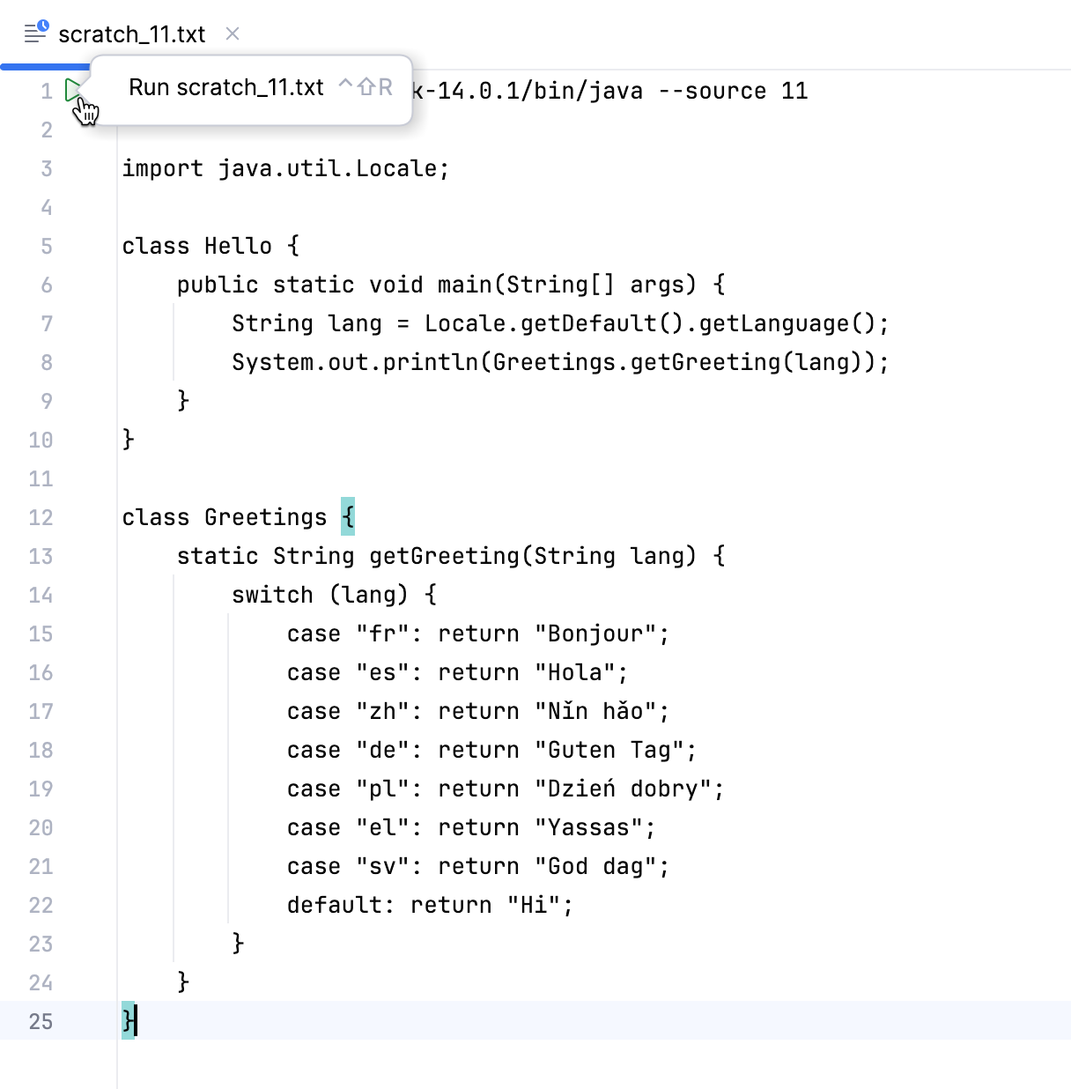Click the ^⇧R shortcut hint in the popup
This screenshot has height=1089, width=1071.
point(365,87)
